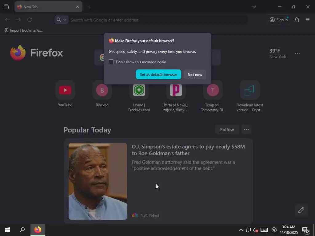Go back with the back arrow
Image resolution: width=315 pixels, height=236 pixels.
(7, 20)
